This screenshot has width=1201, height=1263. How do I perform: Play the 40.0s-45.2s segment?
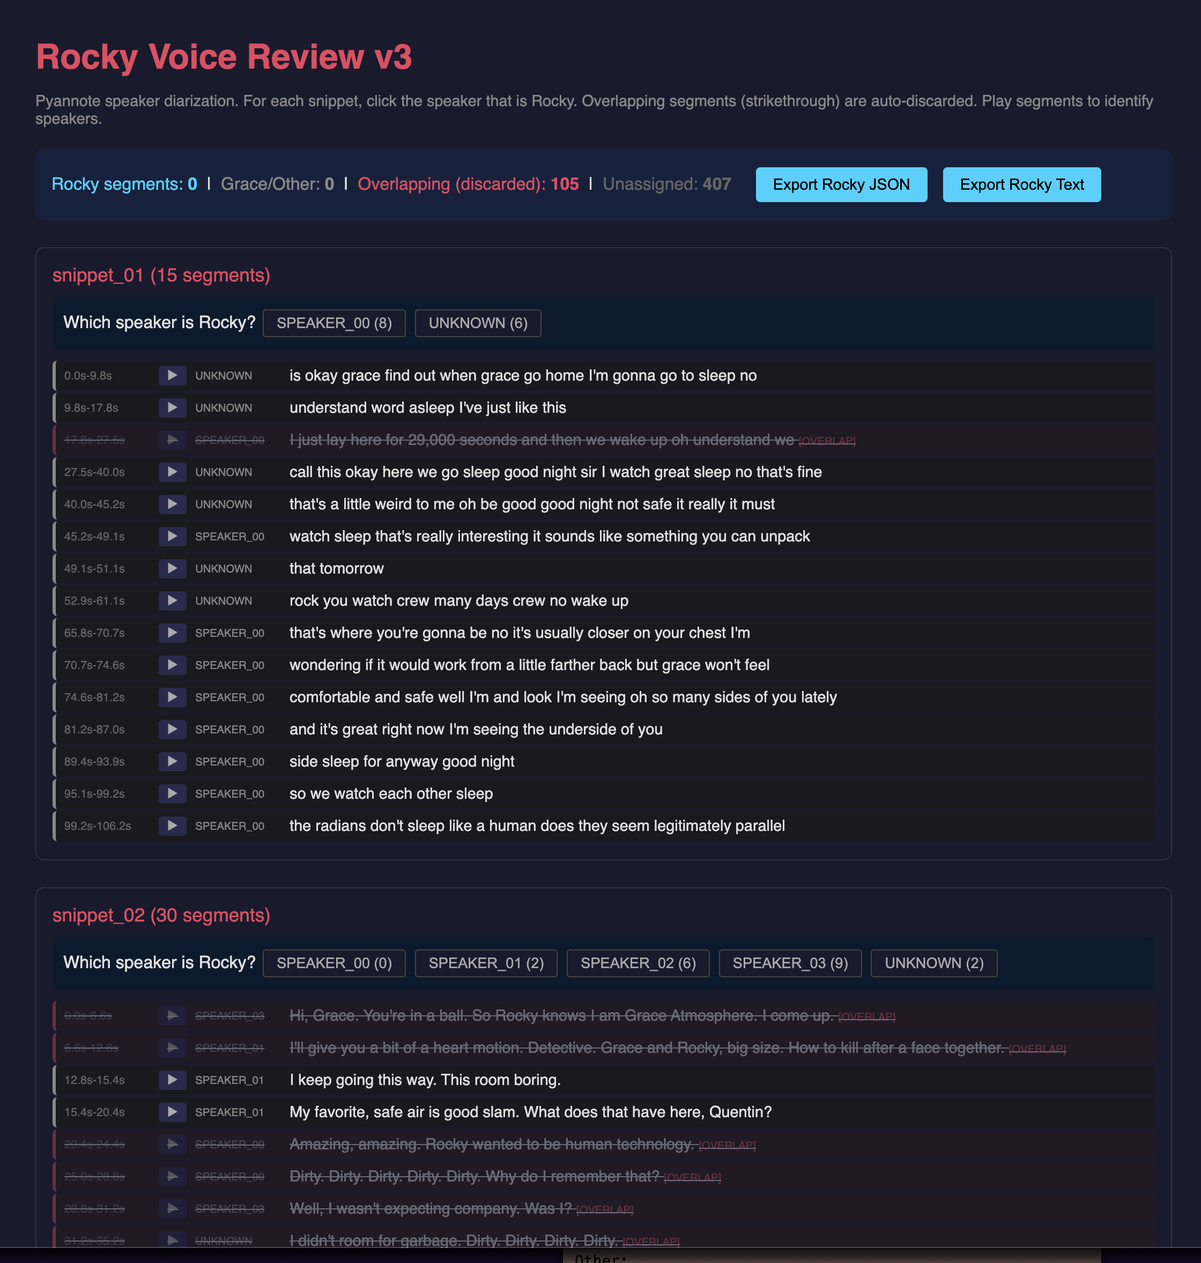[172, 504]
